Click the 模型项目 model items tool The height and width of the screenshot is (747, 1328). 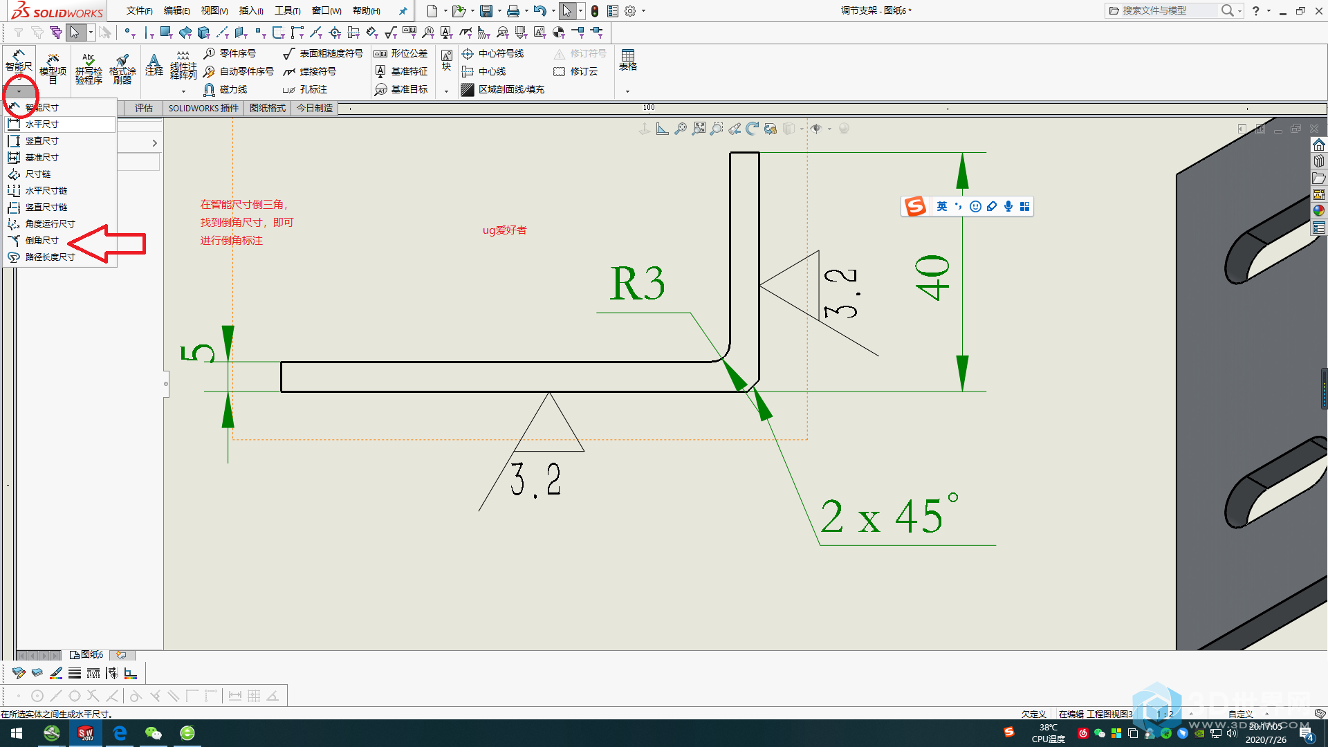click(x=53, y=68)
